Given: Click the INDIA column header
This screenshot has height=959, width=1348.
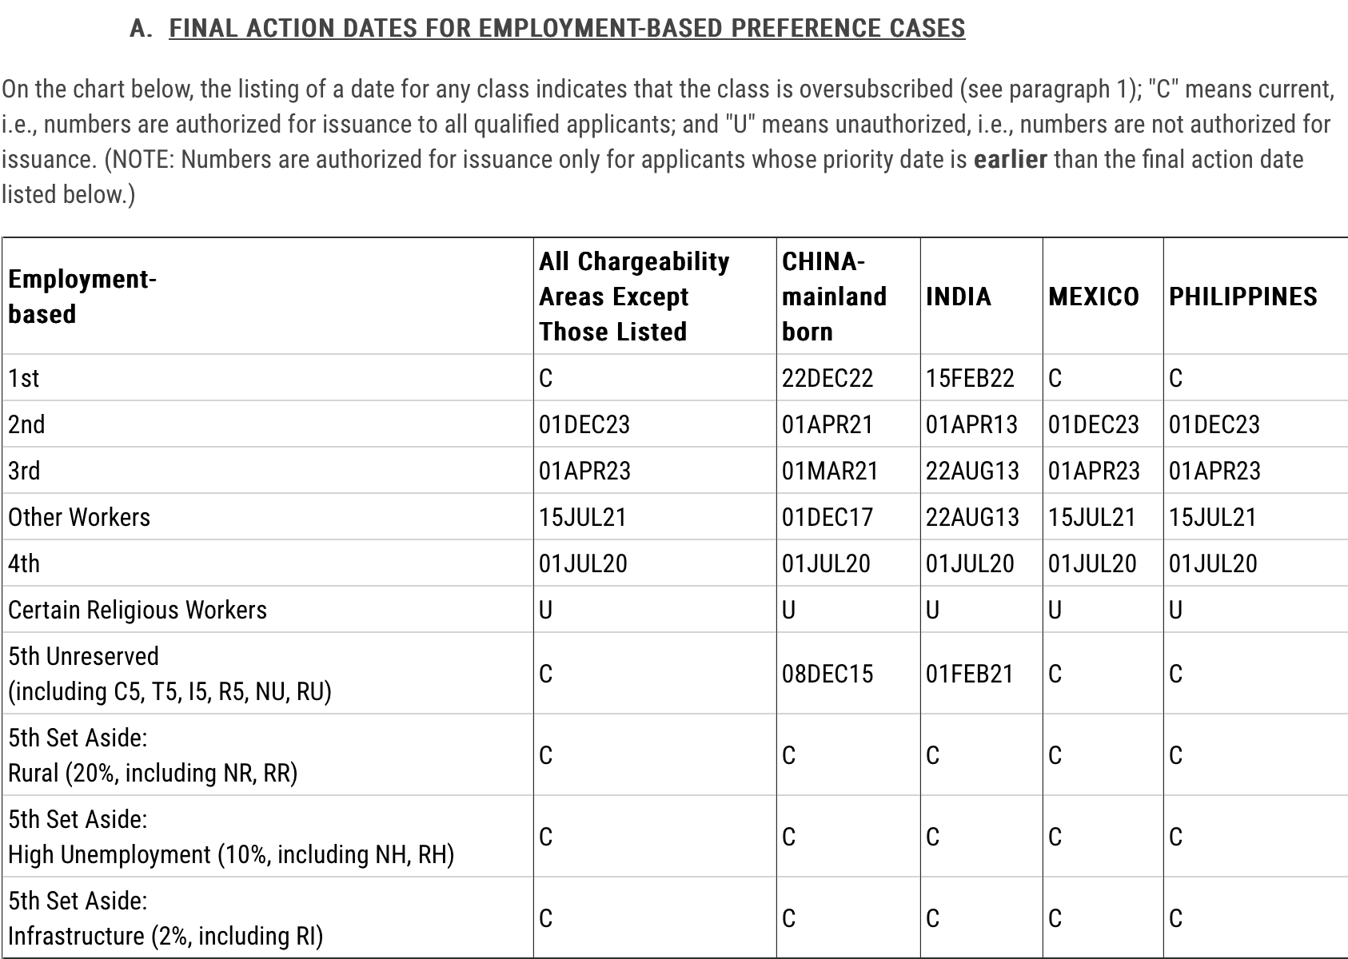Looking at the screenshot, I should (958, 296).
